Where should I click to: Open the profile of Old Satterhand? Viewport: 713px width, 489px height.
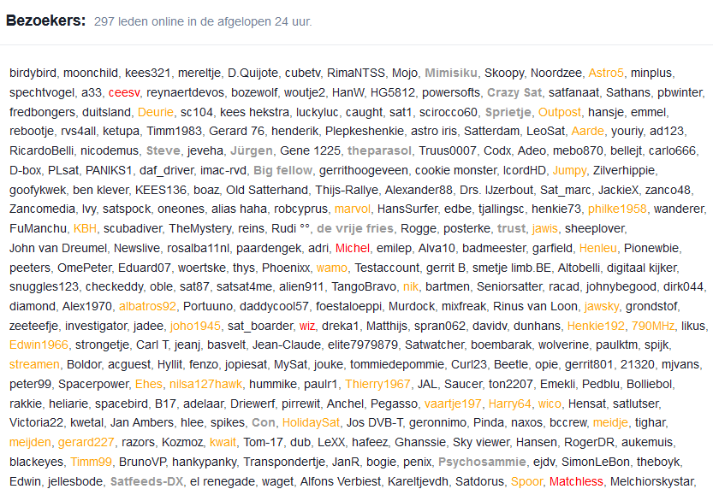coord(267,190)
